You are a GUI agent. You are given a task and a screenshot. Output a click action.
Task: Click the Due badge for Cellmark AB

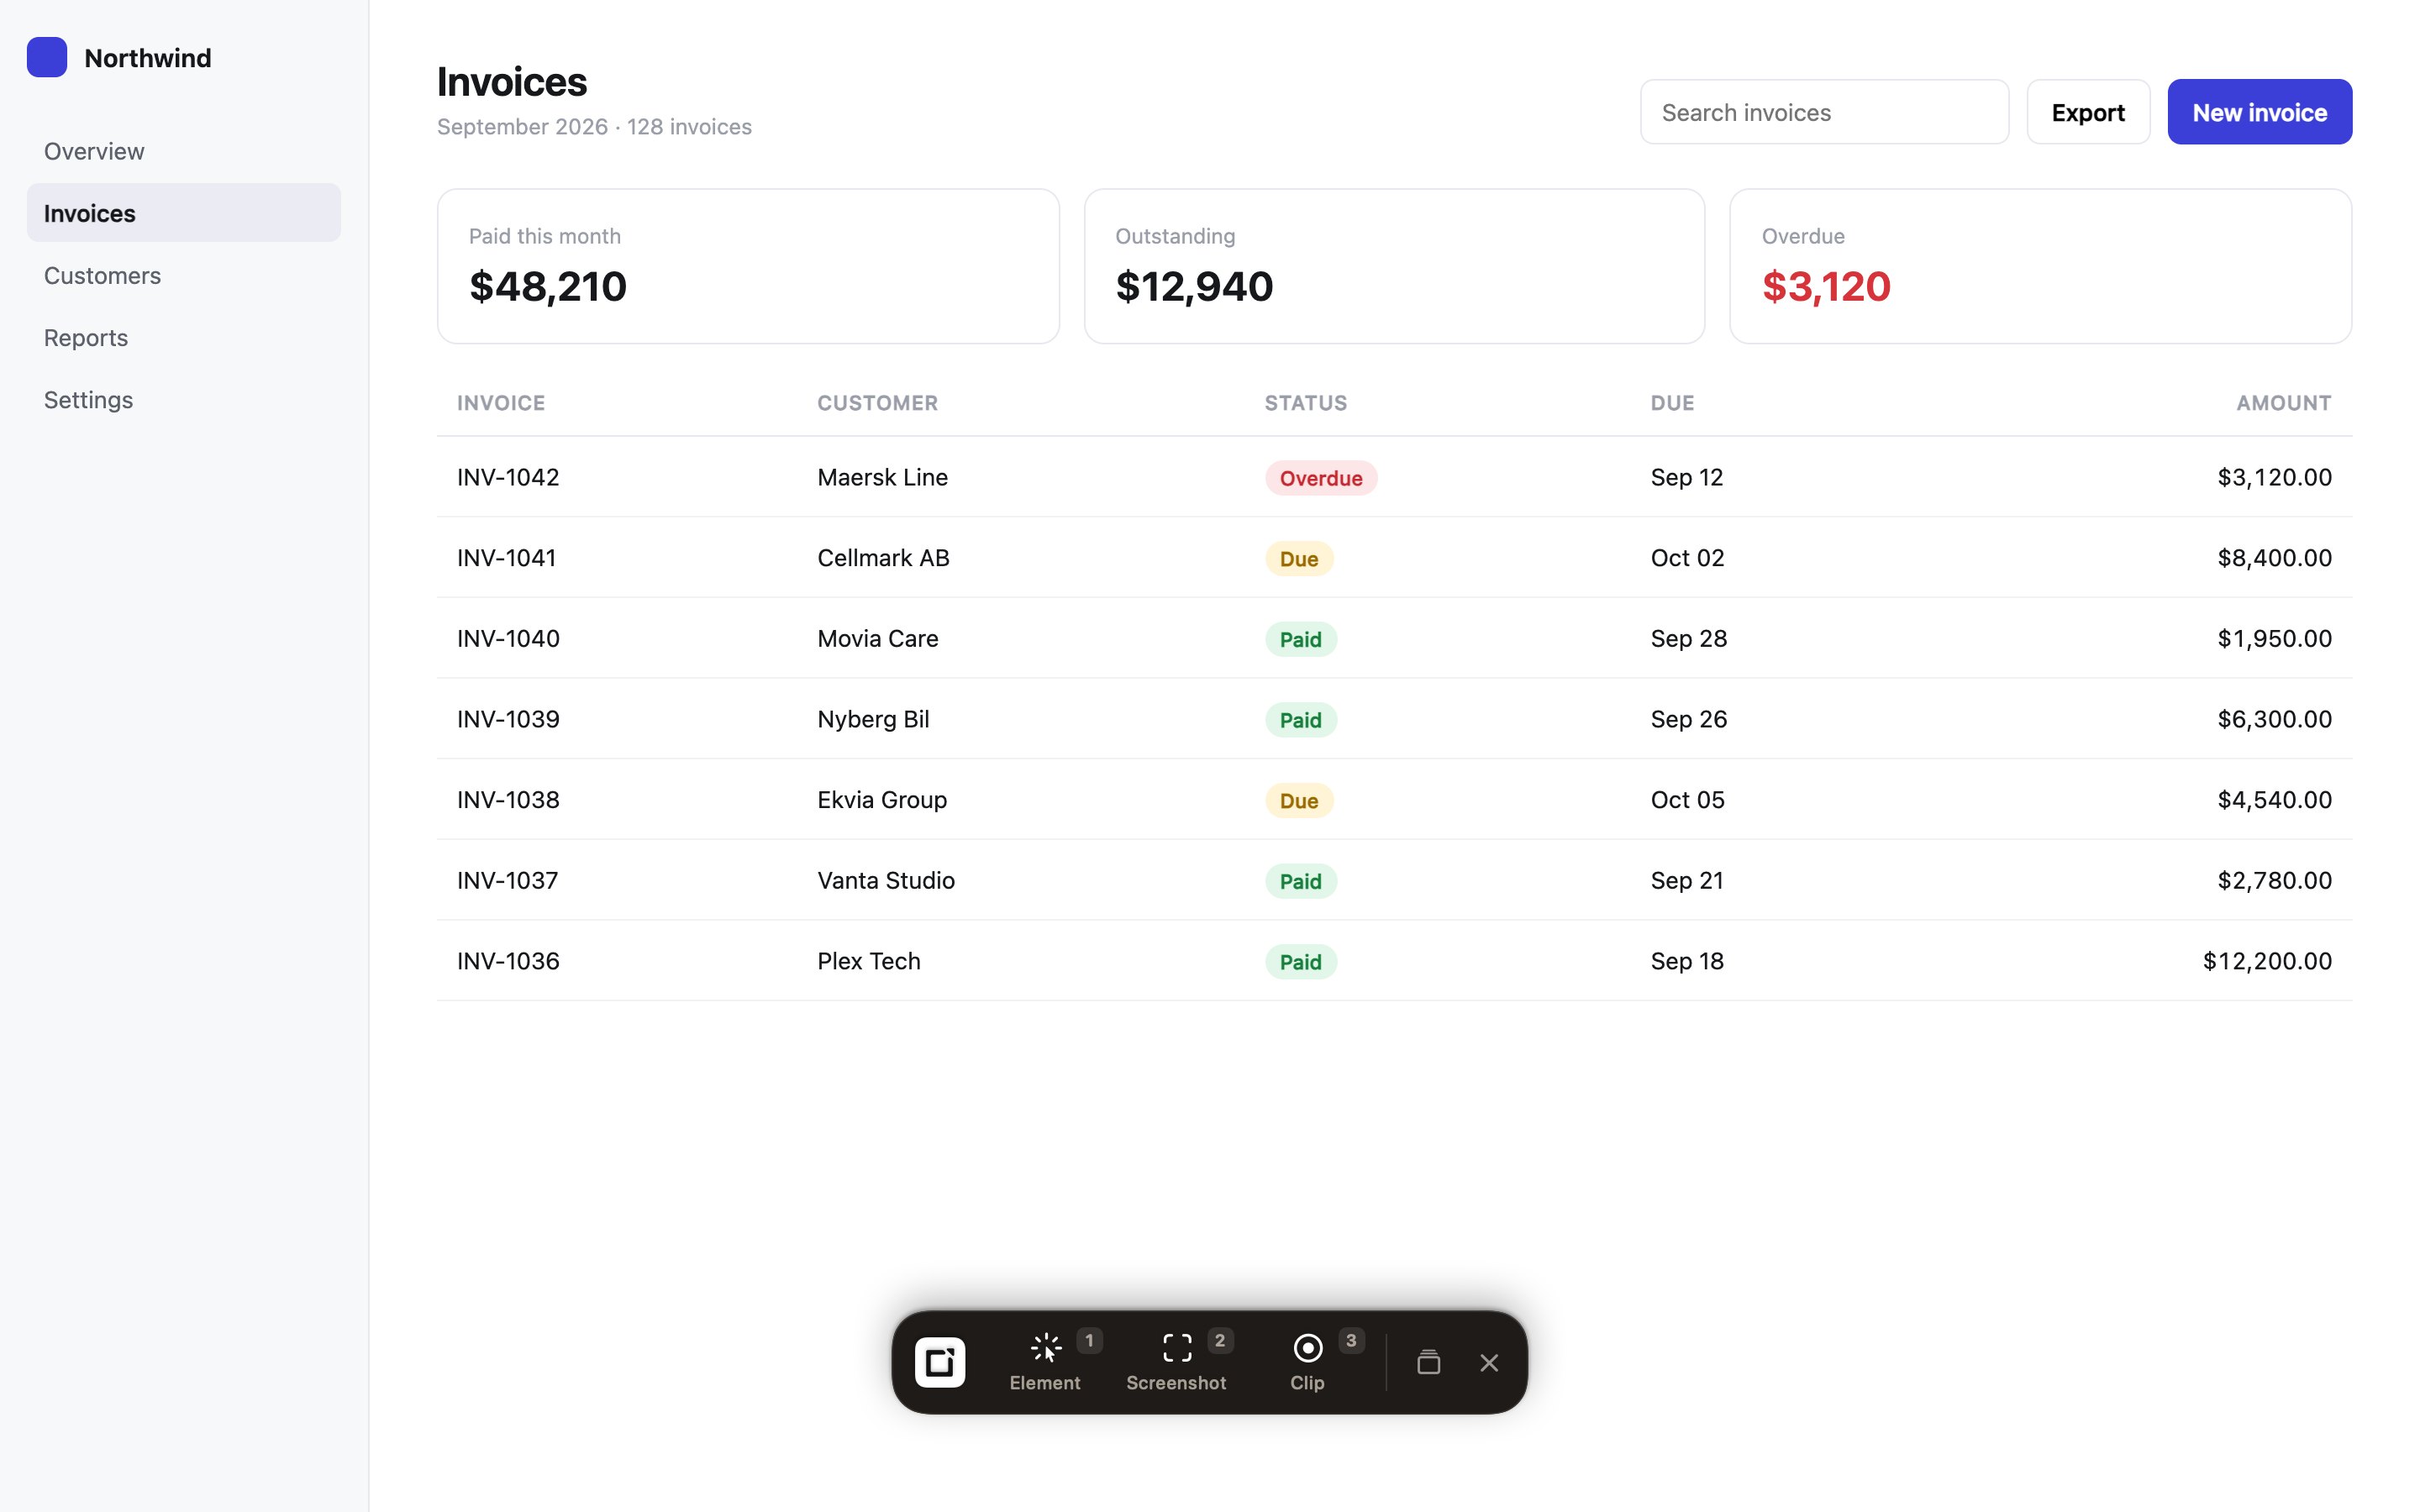[1299, 559]
